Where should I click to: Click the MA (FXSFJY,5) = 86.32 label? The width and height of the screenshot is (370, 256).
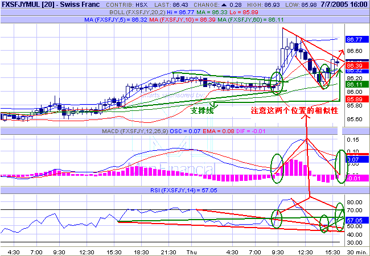[116, 20]
